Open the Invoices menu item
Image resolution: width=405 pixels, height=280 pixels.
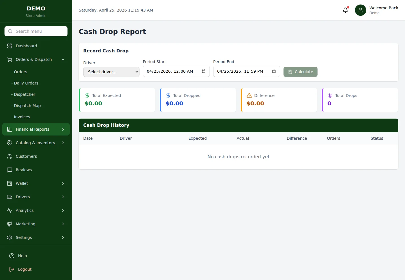21,117
